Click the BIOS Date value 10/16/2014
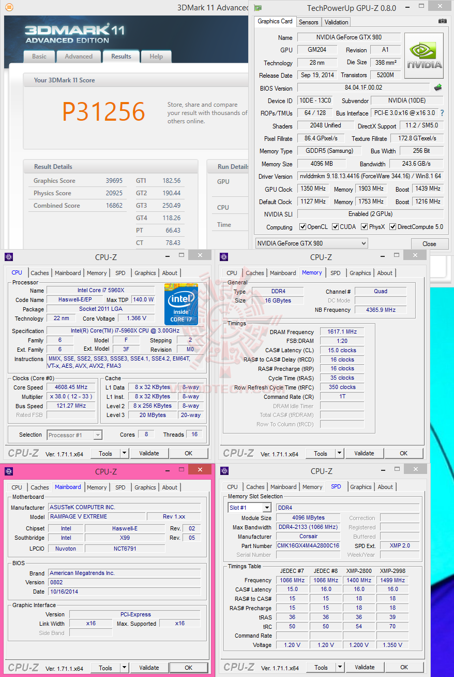454x677 pixels. [x=125, y=591]
